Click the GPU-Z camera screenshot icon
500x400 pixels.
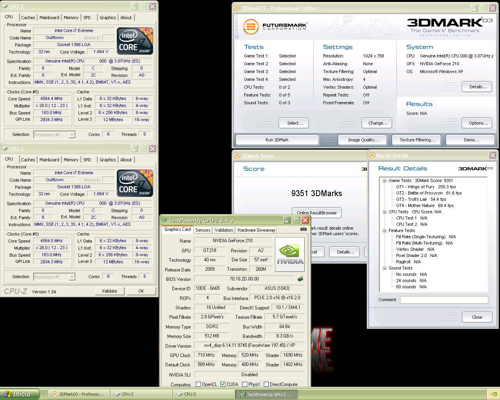point(303,229)
